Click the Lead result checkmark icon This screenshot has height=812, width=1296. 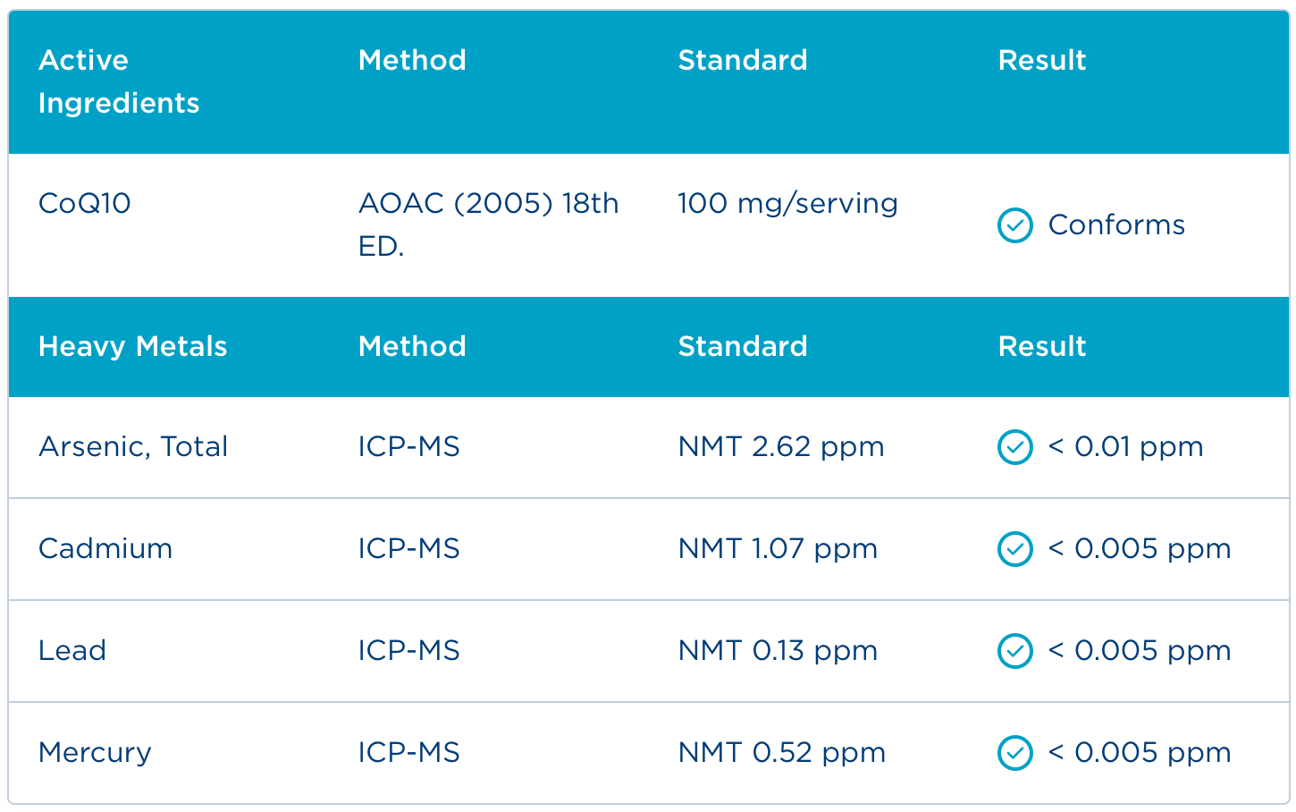1014,651
